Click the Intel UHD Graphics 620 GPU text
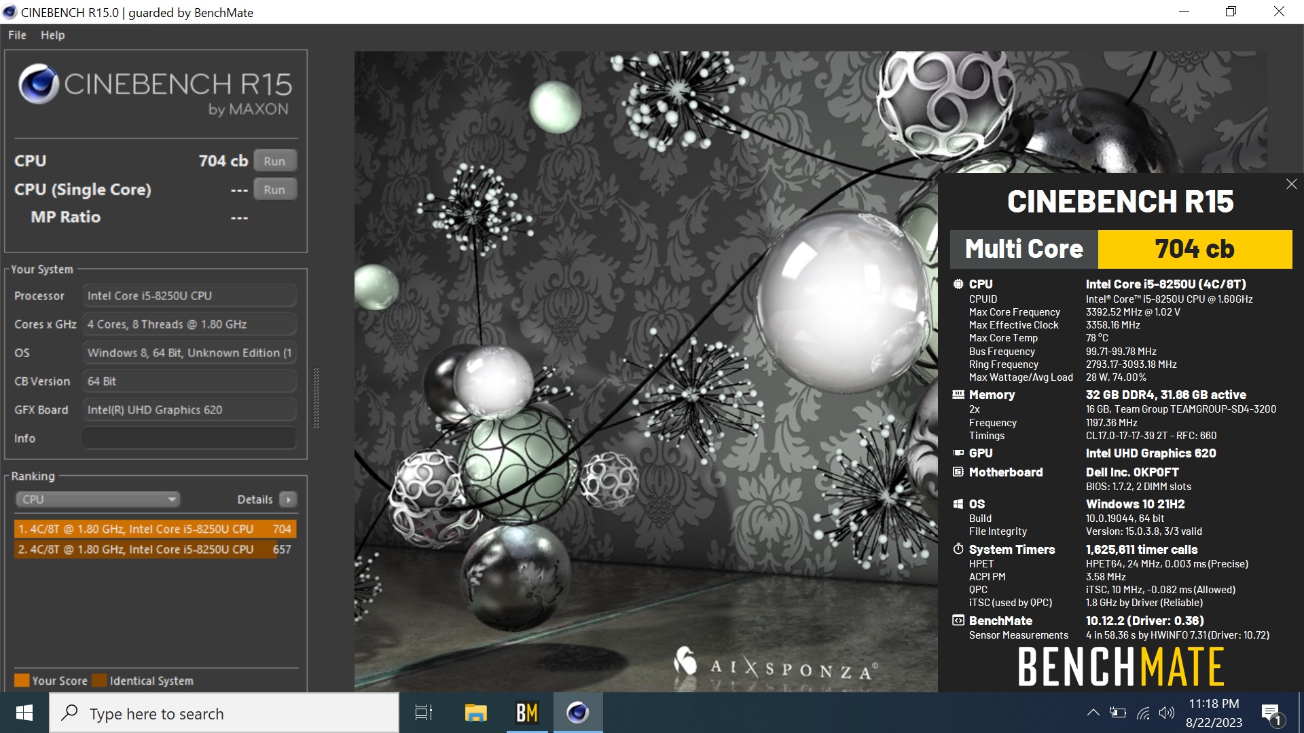 [1151, 453]
